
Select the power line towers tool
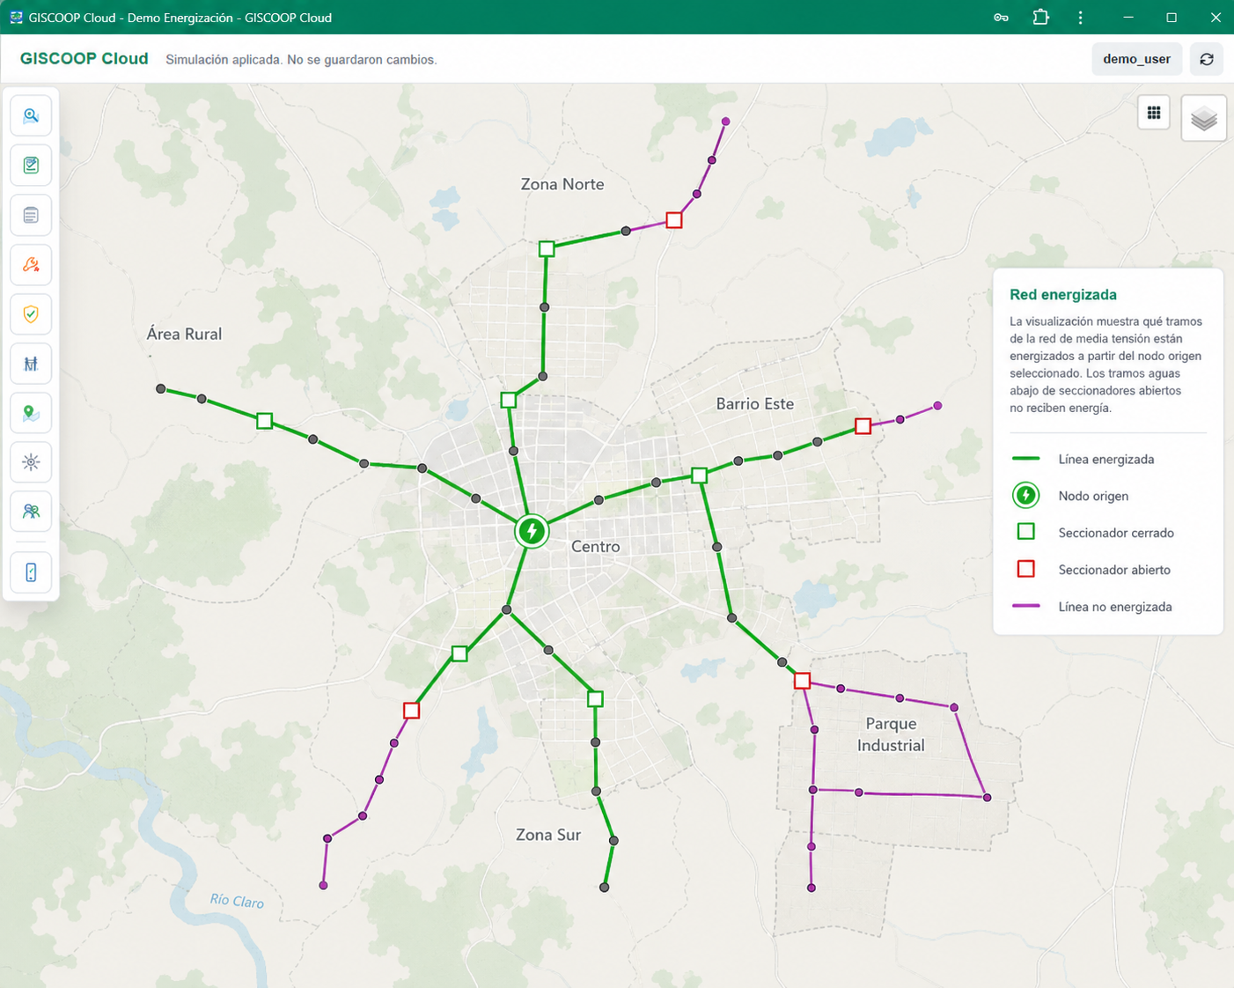[x=31, y=363]
